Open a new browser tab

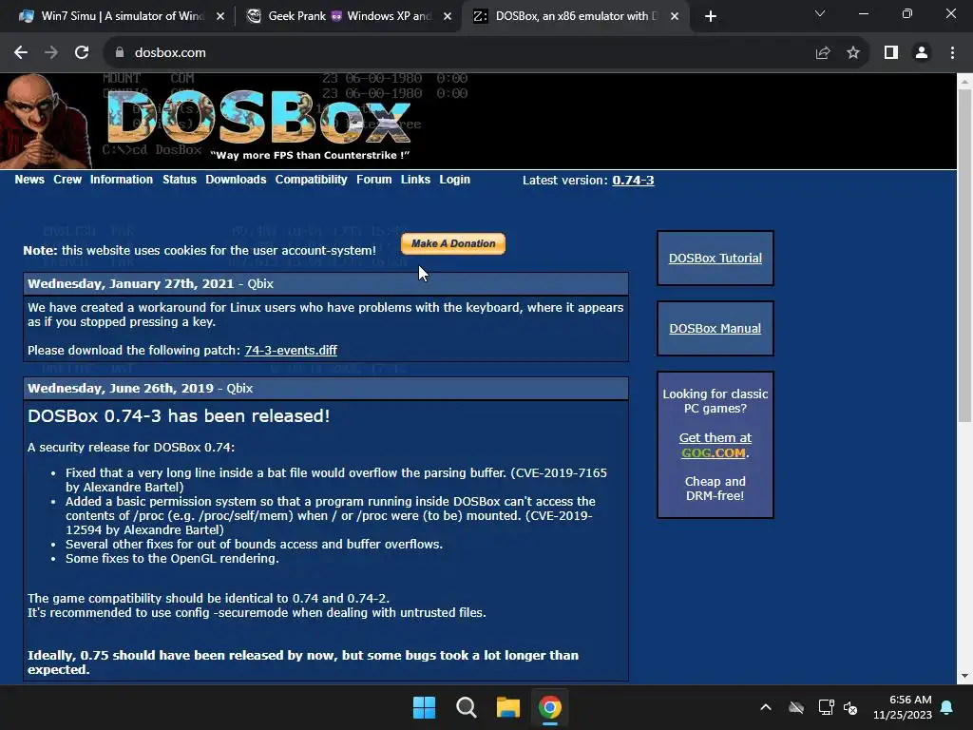711,16
